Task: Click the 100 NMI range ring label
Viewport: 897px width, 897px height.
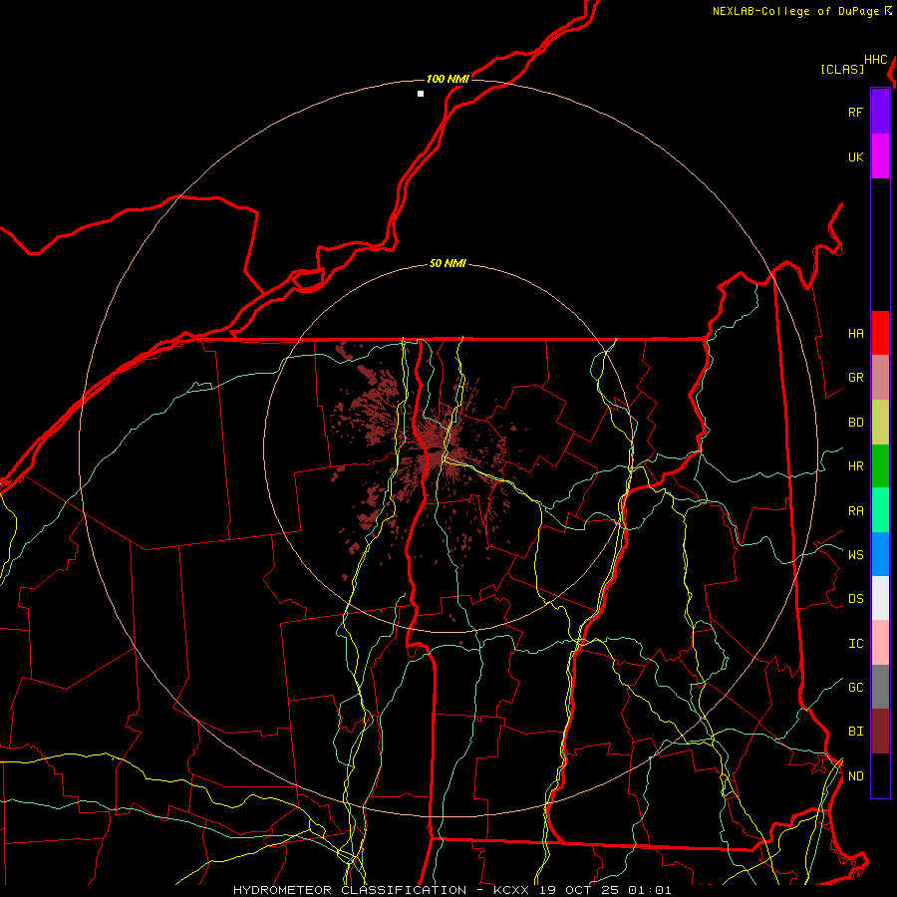Action: pos(448,79)
